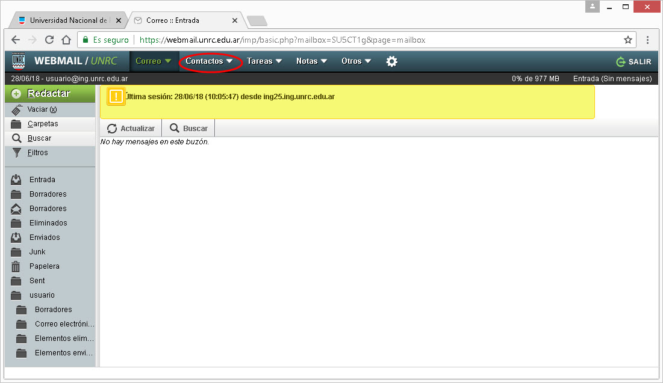Click the green plus icon beside Redactar
663x383 pixels.
pos(16,94)
